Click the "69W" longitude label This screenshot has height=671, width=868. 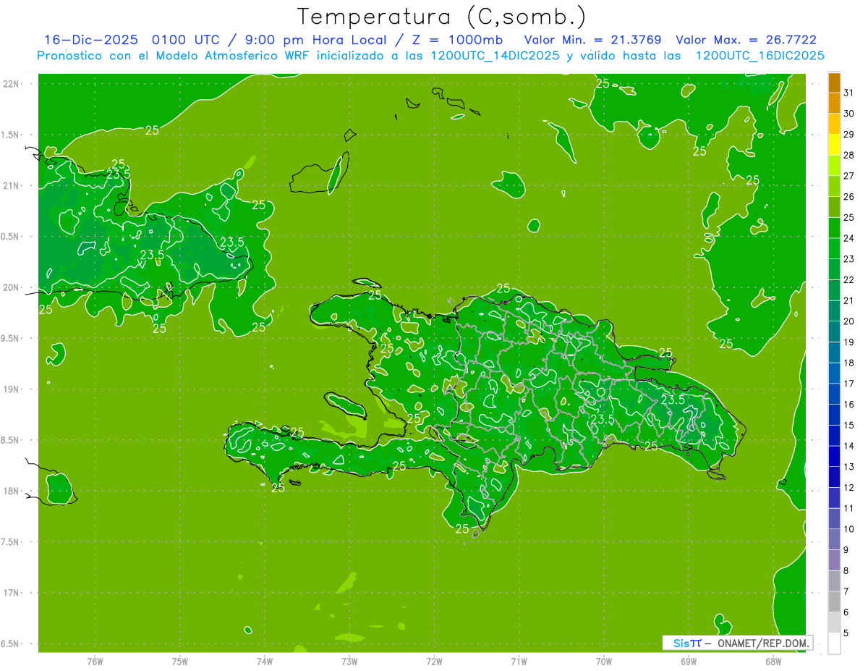[x=689, y=661]
